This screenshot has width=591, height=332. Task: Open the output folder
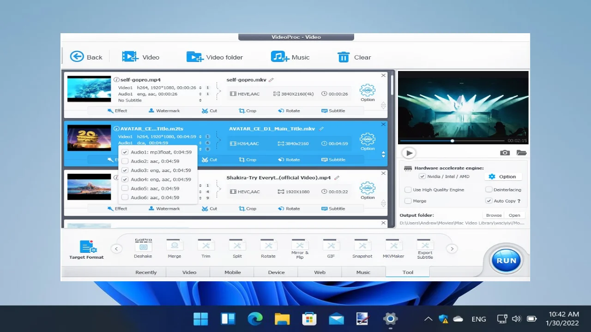click(514, 215)
